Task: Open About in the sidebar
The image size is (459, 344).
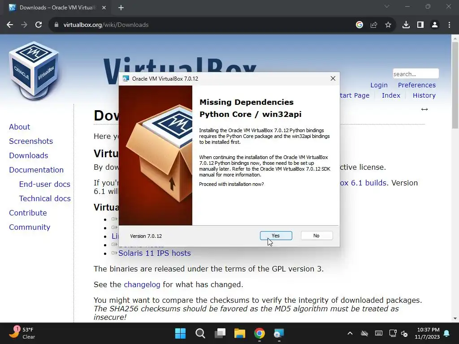Action: (20, 127)
